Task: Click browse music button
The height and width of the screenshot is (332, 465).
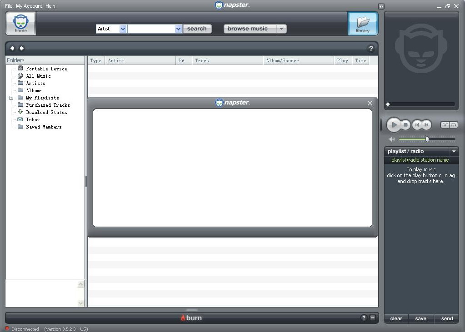Action: coord(250,29)
